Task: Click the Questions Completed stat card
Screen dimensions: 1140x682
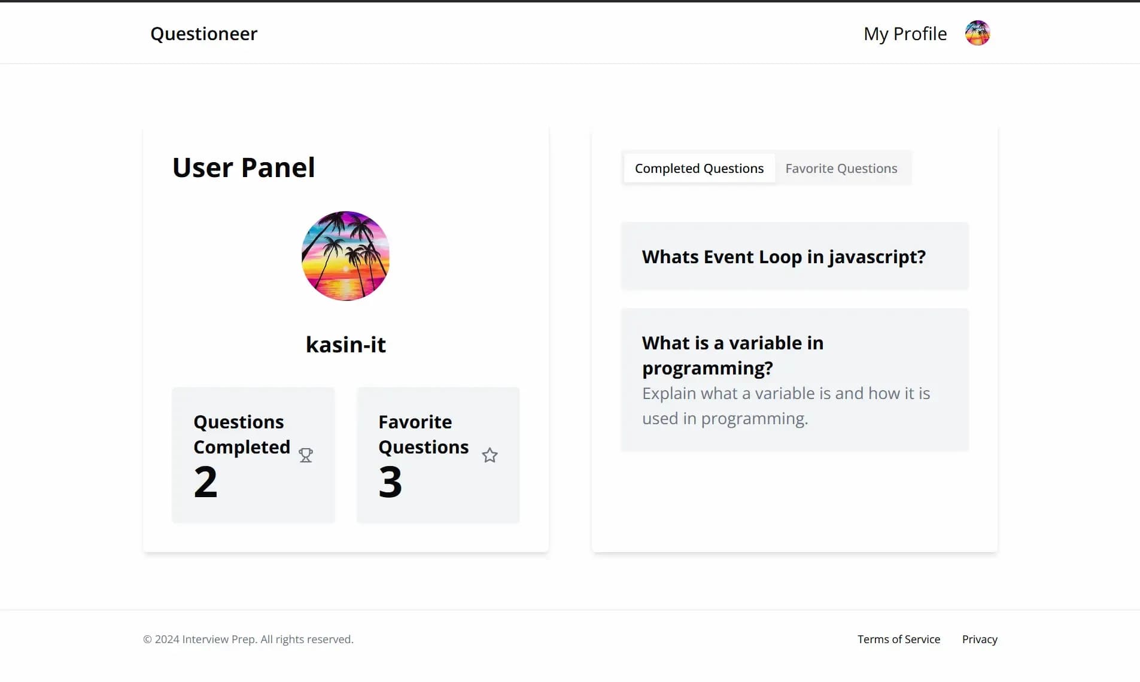Action: pyautogui.click(x=253, y=455)
